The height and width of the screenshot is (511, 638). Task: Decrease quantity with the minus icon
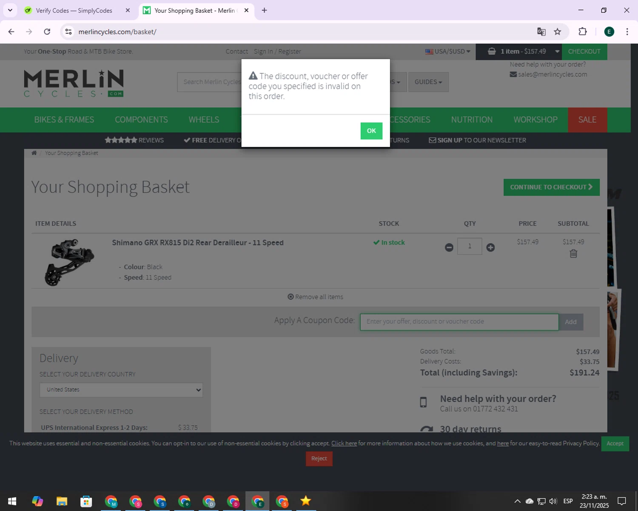click(x=449, y=247)
